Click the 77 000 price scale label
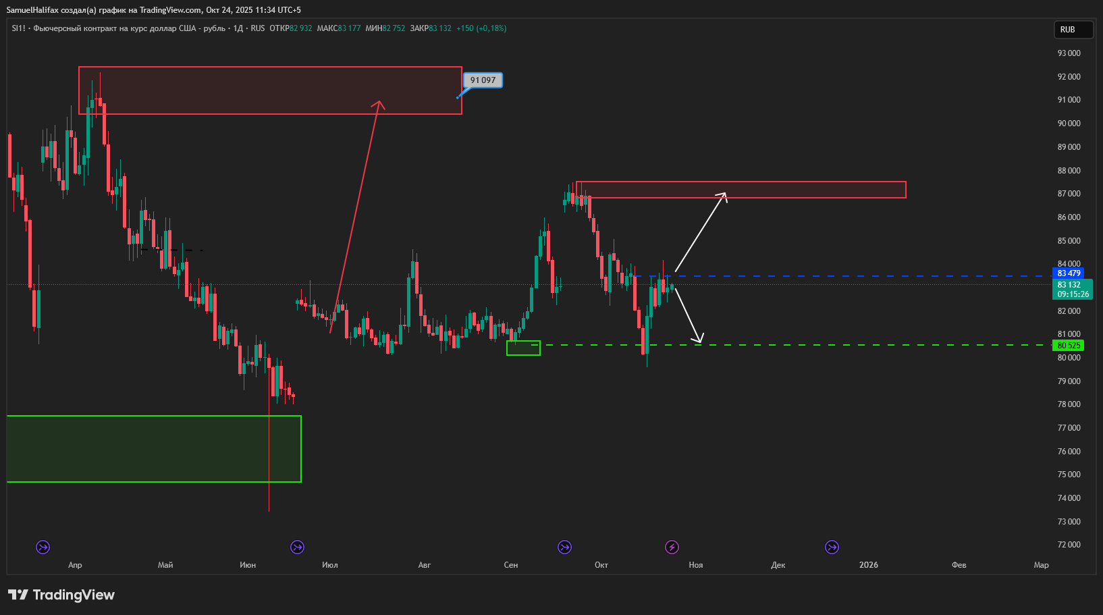This screenshot has height=615, width=1103. point(1069,428)
